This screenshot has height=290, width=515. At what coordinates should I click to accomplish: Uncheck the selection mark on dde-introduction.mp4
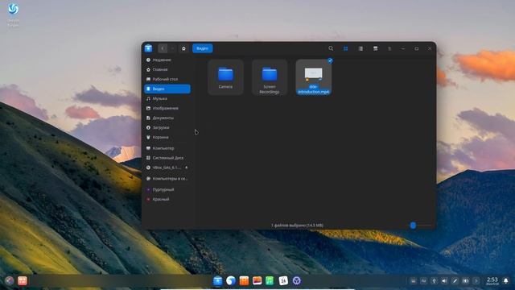[x=330, y=60]
